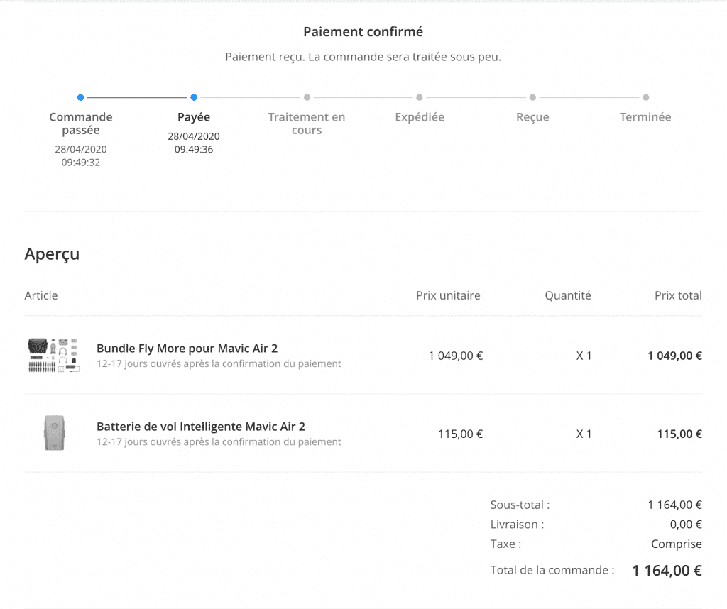Click the 'Terminée' step label

[645, 117]
